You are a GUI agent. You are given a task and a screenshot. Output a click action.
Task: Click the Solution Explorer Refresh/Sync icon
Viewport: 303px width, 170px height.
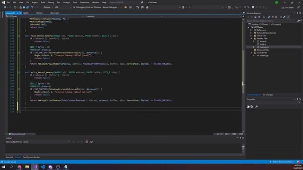click(x=269, y=17)
